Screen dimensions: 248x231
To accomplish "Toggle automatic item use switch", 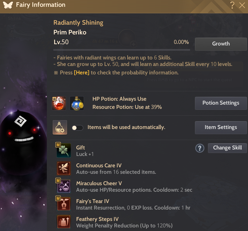I will (x=77, y=128).
